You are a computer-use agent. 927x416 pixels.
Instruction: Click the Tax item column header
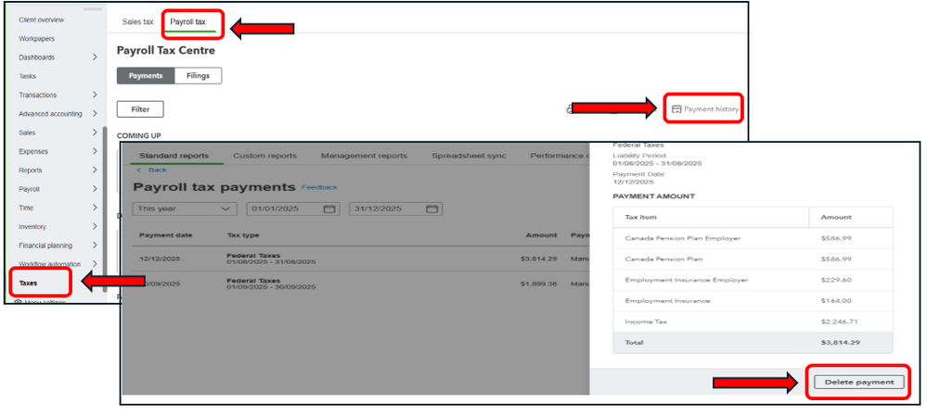pyautogui.click(x=641, y=217)
